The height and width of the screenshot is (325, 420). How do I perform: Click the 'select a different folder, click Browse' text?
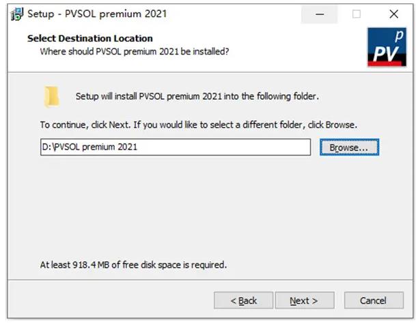283,125
